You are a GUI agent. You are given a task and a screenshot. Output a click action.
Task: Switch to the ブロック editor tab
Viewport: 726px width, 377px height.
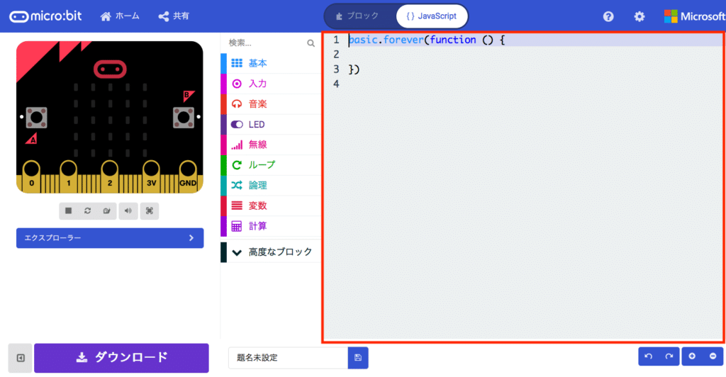[357, 16]
